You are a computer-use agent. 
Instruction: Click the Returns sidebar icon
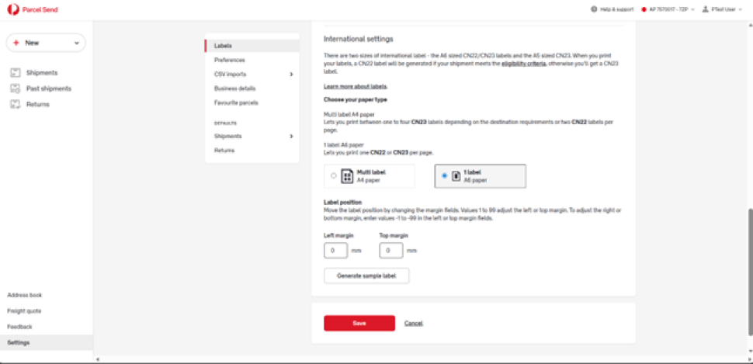(x=16, y=104)
